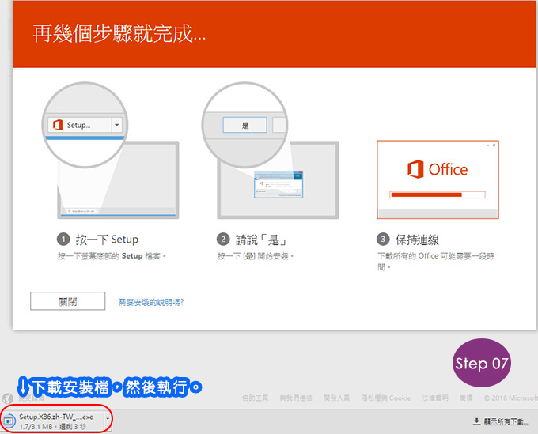The height and width of the screenshot is (434, 538).
Task: Click the 保持連線 heading text
Action: (417, 240)
